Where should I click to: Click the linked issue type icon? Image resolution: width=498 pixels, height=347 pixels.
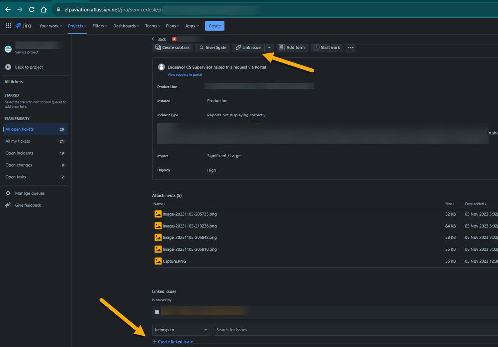click(157, 312)
